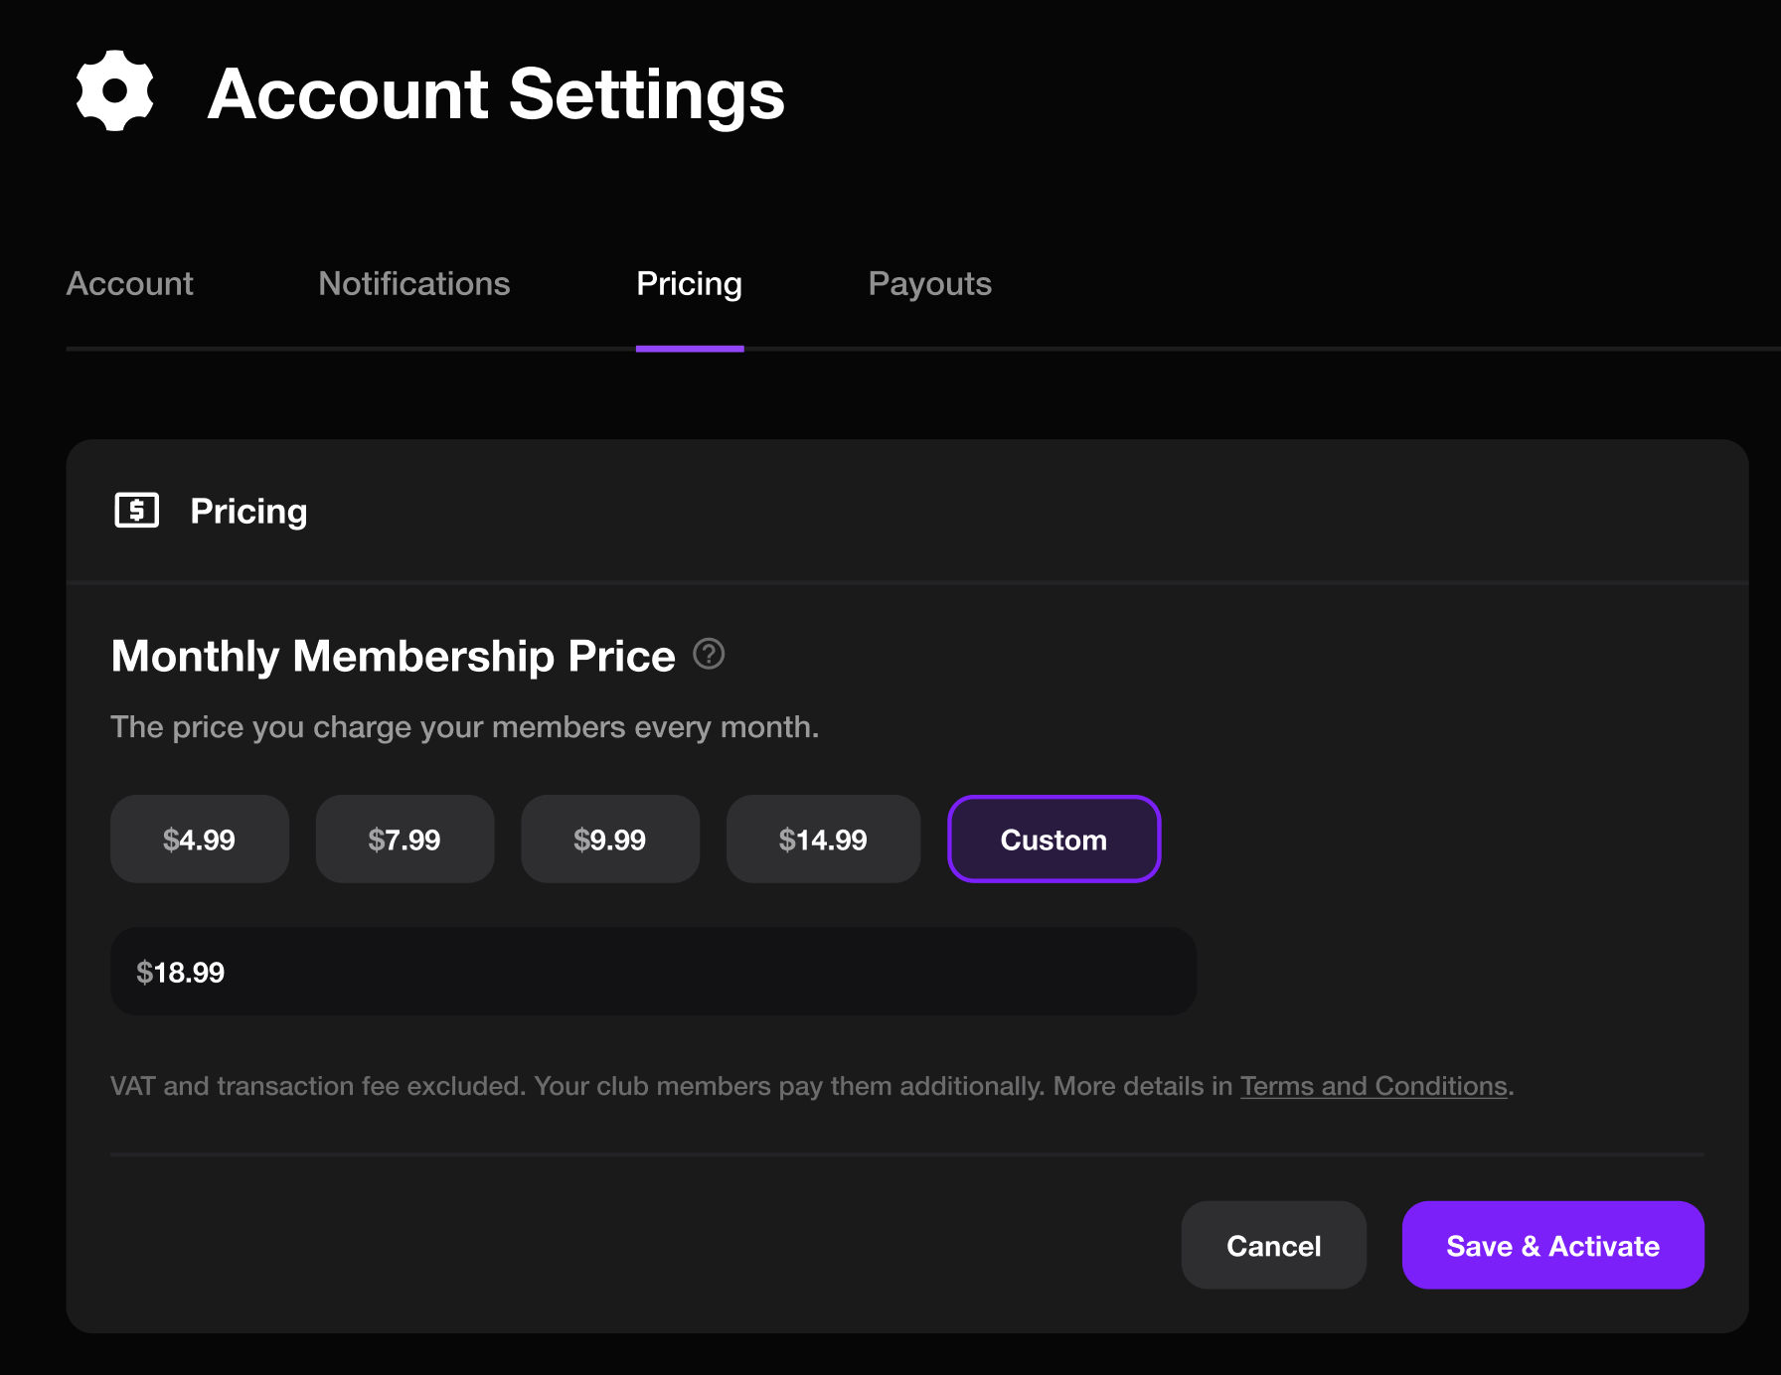Choose the $7.99 monthly price
This screenshot has height=1375, width=1781.
click(x=405, y=840)
